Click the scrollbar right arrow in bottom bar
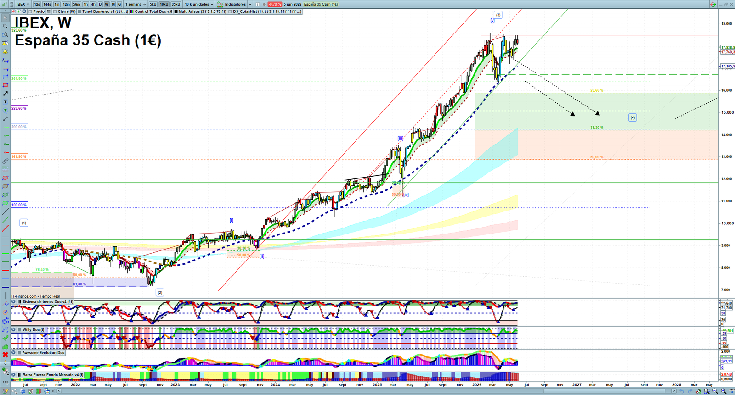This screenshot has height=395, width=735. point(674,391)
